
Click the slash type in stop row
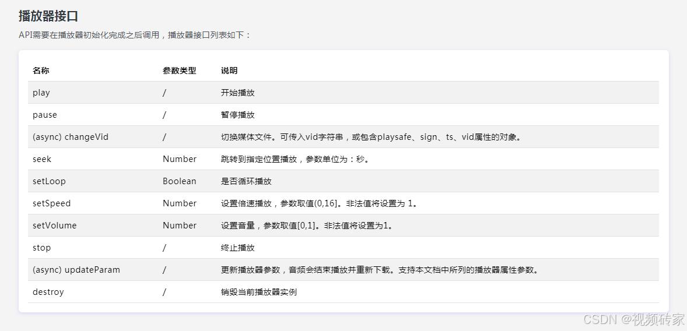[164, 248]
